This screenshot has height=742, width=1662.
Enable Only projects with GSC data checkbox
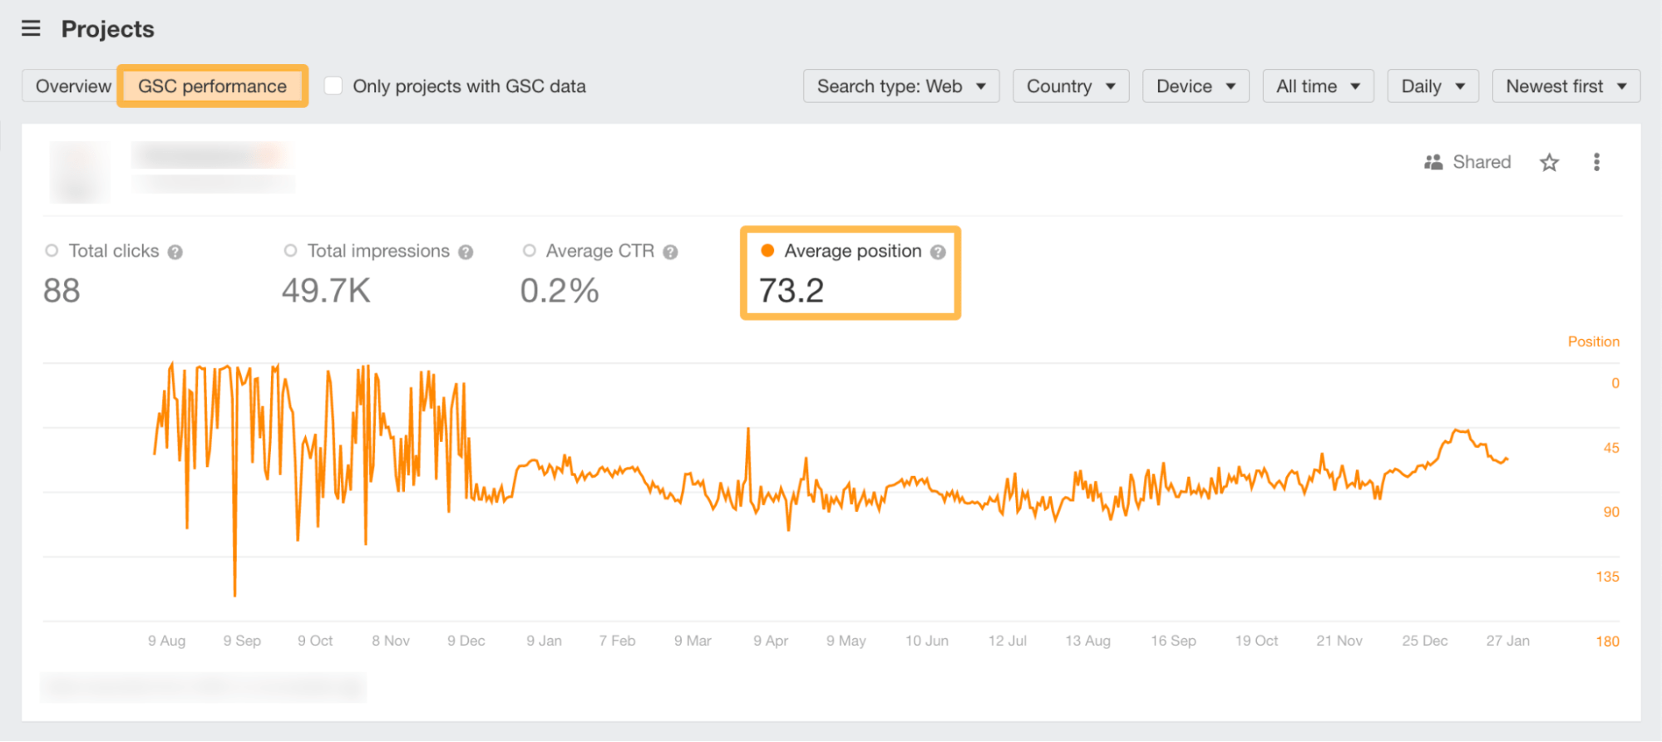tap(333, 86)
